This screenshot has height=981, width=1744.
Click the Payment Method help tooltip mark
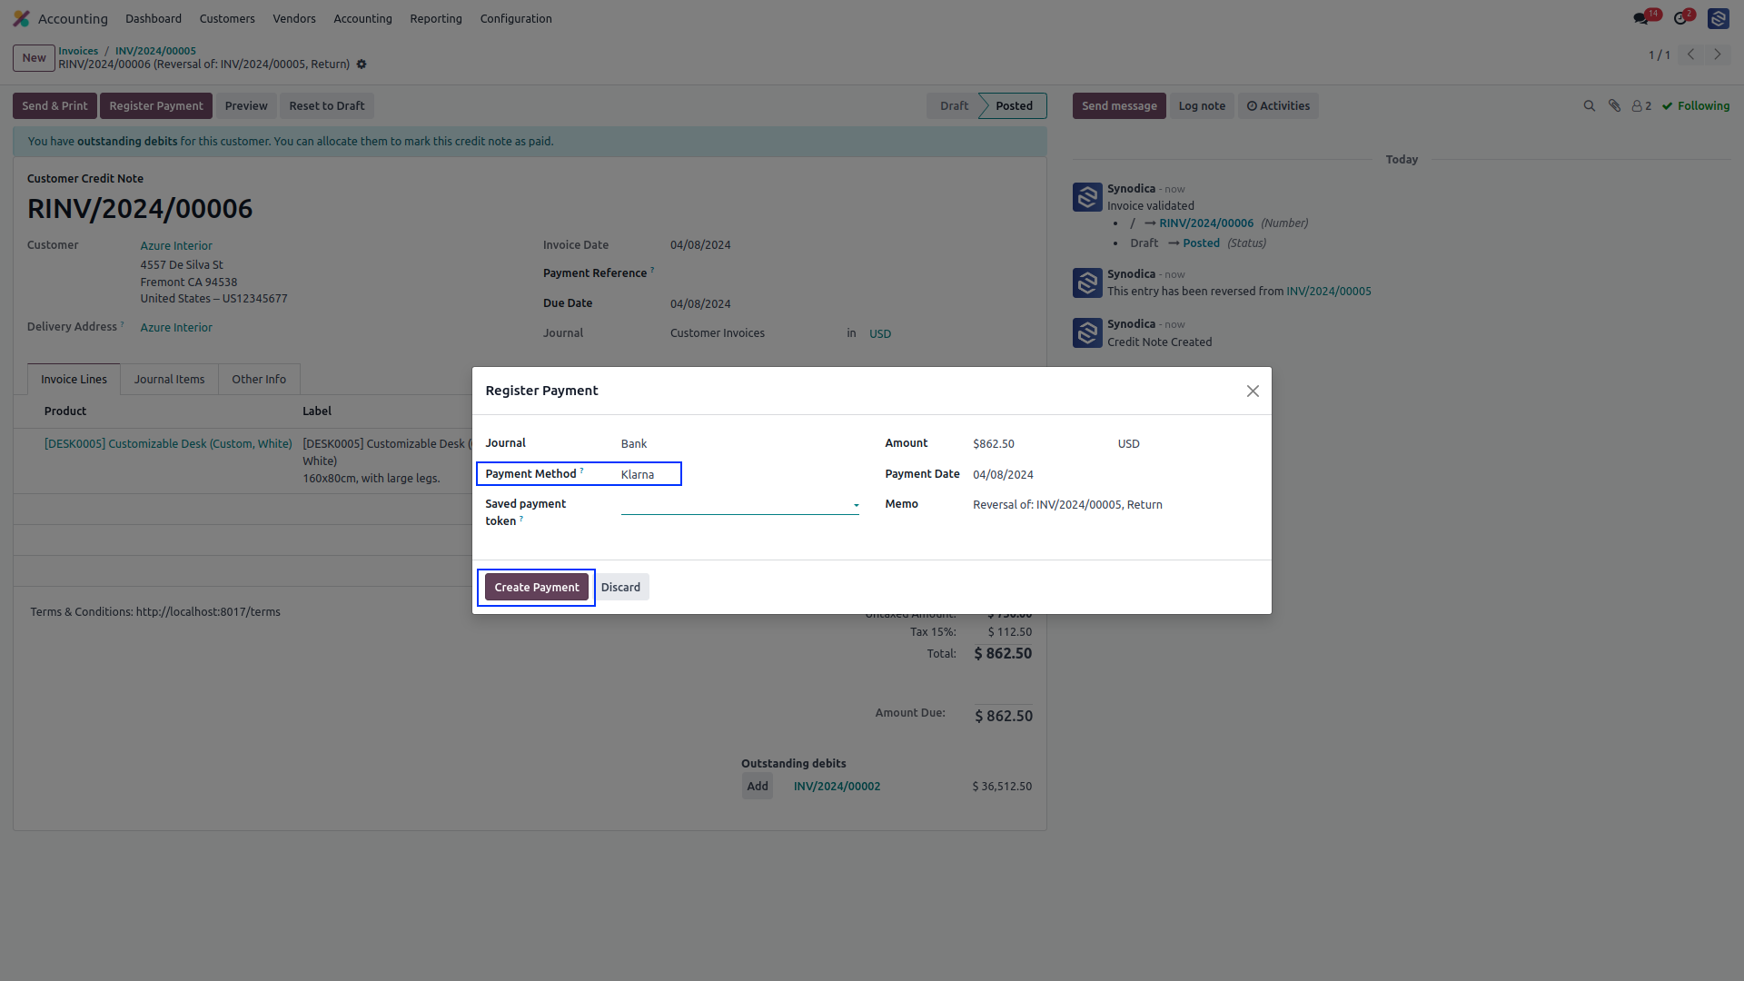click(581, 471)
